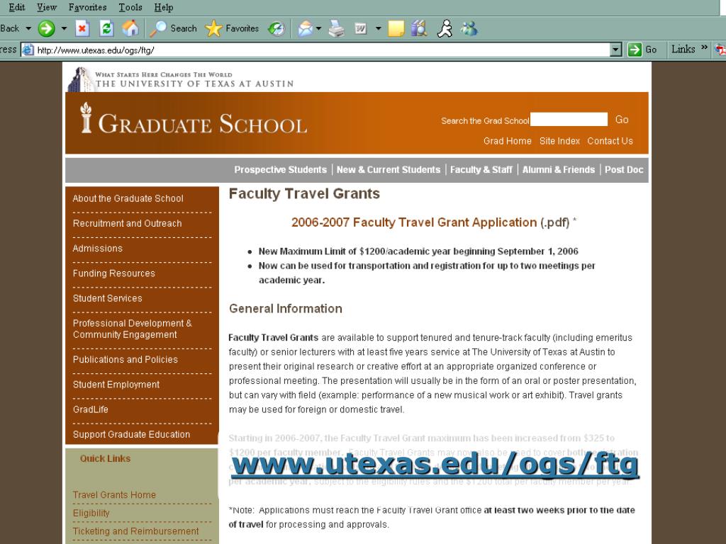726x544 pixels.
Task: Expand the Links toolbar chevron
Action: (704, 47)
